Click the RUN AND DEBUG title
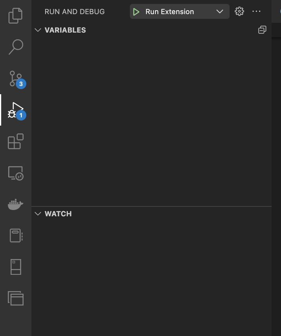Image resolution: width=281 pixels, height=336 pixels. coord(74,11)
